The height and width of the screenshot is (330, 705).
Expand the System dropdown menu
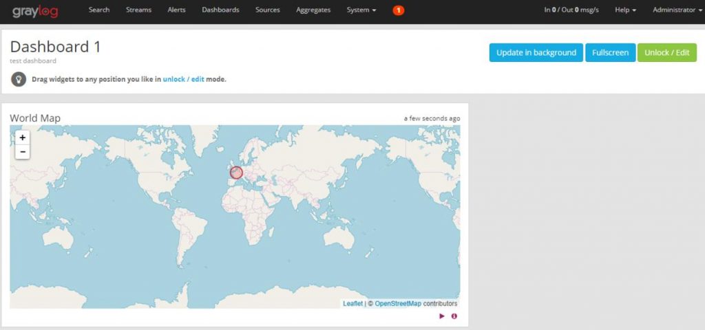pyautogui.click(x=361, y=10)
